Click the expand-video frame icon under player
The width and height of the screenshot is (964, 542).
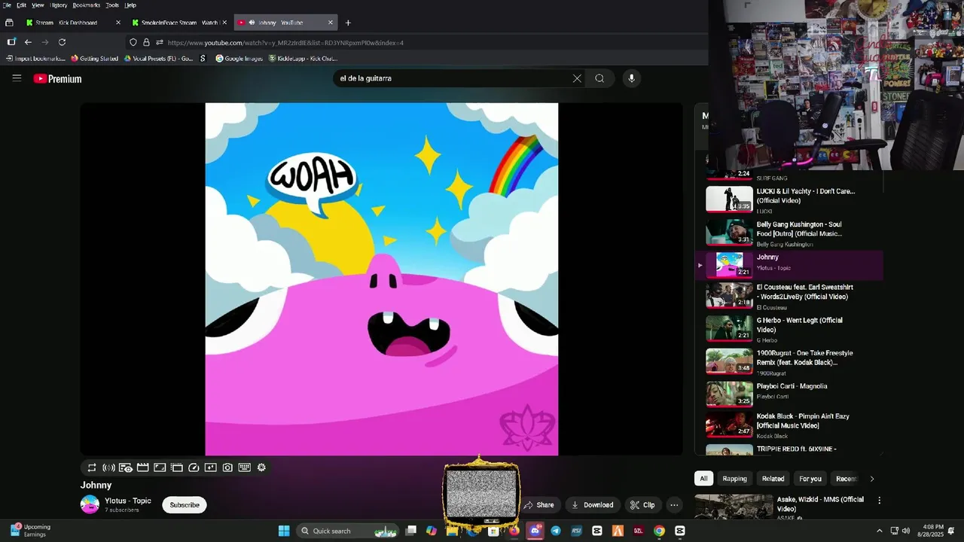160,467
